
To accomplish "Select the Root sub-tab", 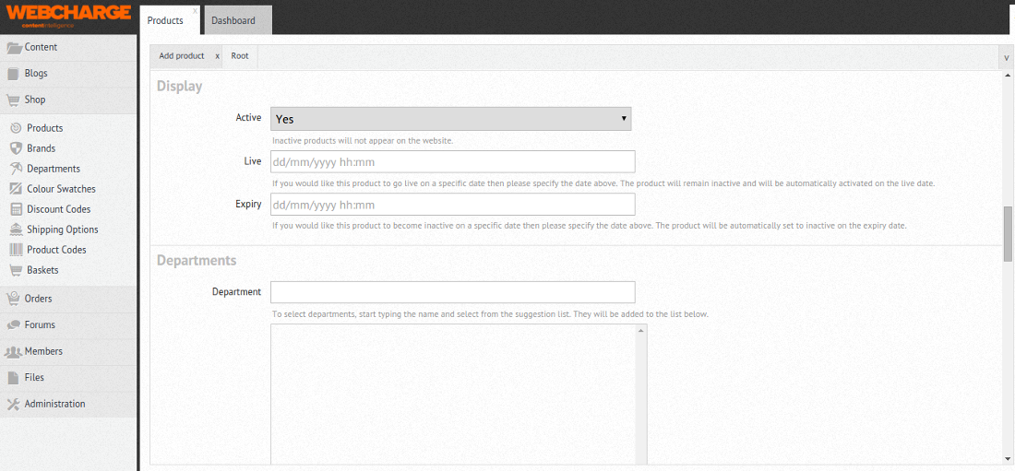I will tap(240, 56).
